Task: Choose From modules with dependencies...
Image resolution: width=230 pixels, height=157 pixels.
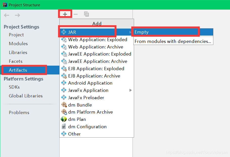Action: (173, 41)
